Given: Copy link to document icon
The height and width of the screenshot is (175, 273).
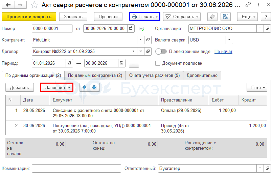Looking at the screenshot, I should click(x=248, y=5).
